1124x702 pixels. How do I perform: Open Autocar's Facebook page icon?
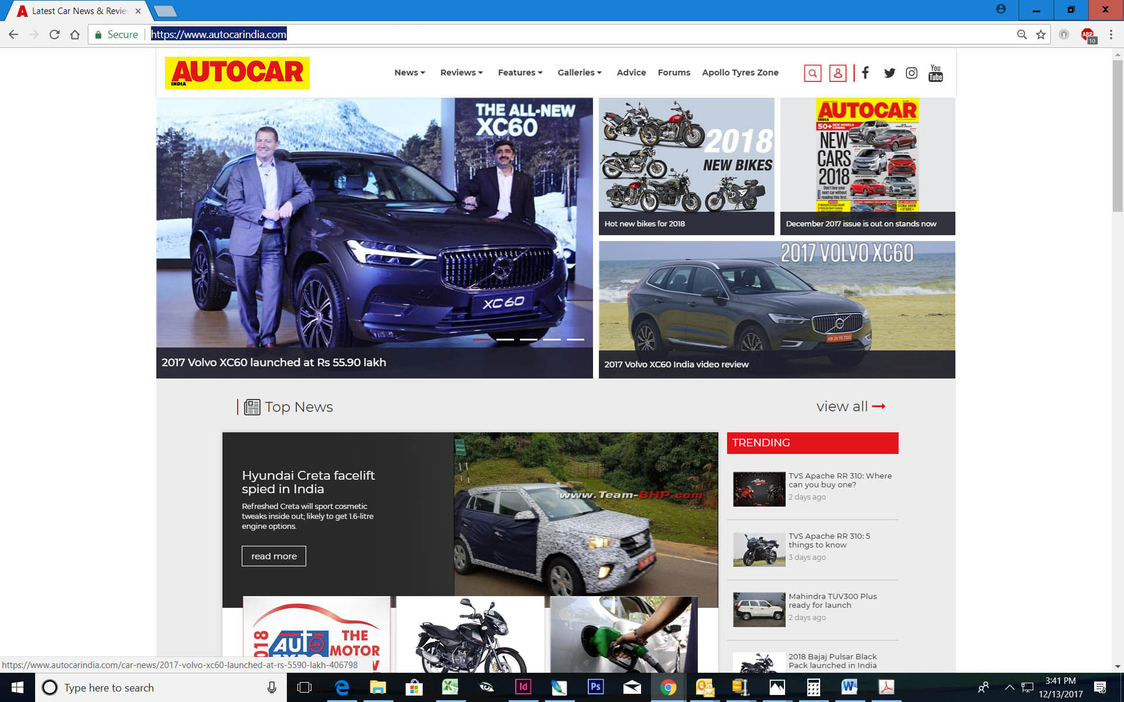865,73
